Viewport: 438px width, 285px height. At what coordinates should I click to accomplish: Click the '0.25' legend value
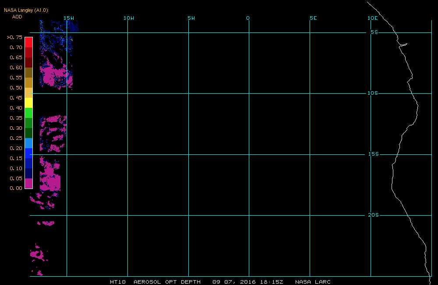pyautogui.click(x=16, y=138)
